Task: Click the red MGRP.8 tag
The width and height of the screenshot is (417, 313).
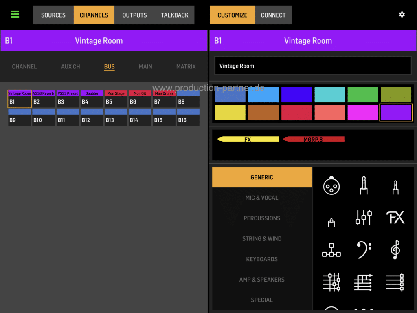Action: click(313, 139)
